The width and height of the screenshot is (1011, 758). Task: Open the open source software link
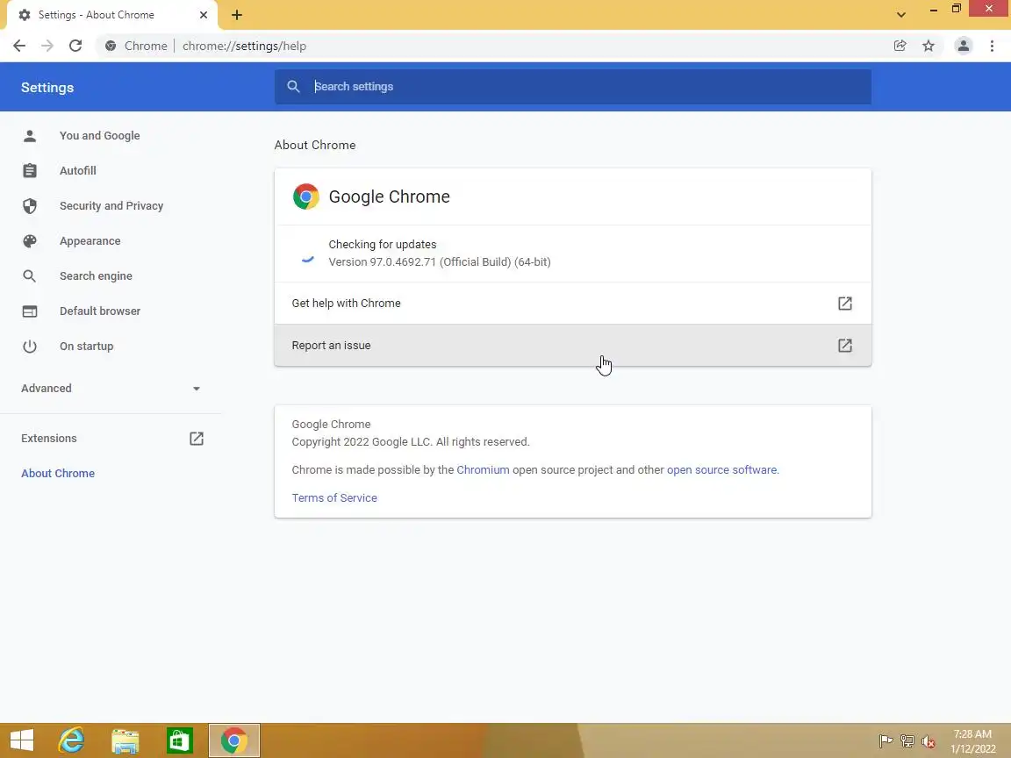coord(721,470)
